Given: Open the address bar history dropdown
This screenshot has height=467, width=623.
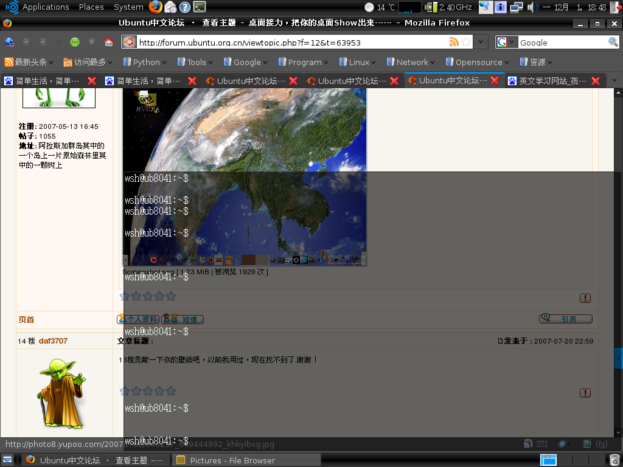Looking at the screenshot, I should (x=481, y=42).
